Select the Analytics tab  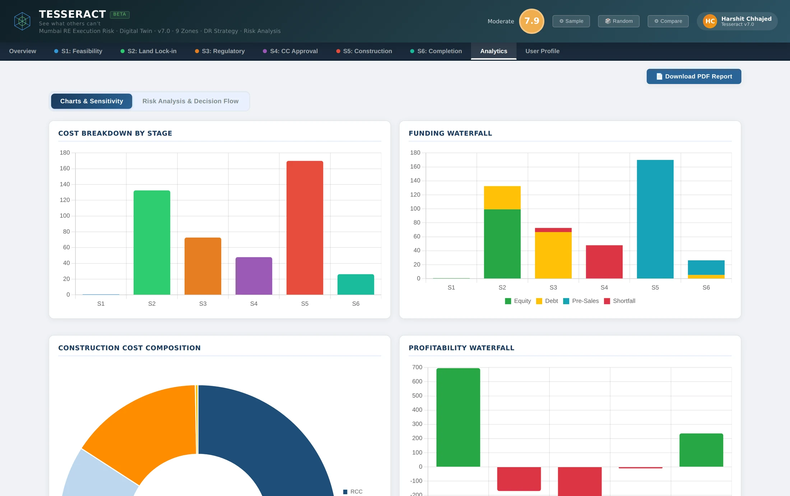494,51
